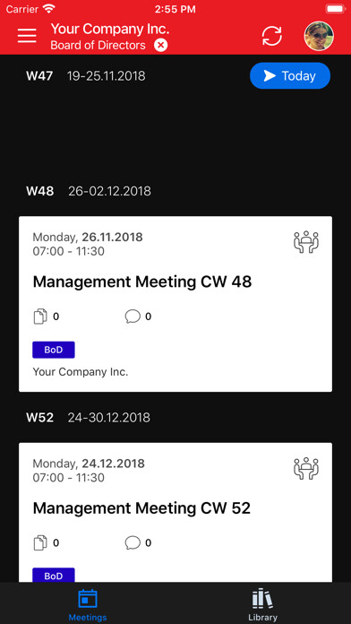Image resolution: width=351 pixels, height=624 pixels.
Task: Jump to Today
Action: [x=290, y=75]
